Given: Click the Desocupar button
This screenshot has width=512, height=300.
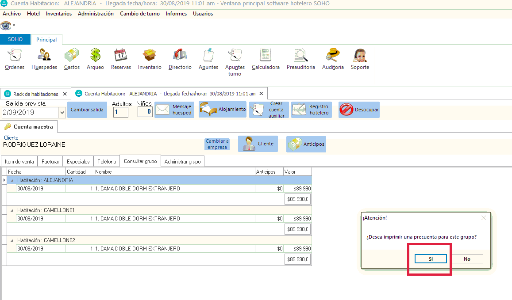Looking at the screenshot, I should (x=359, y=110).
